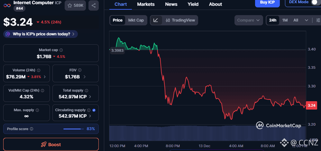The image size is (321, 151).
Task: Select the Mkt Cap chart toggle
Action: pyautogui.click(x=136, y=20)
